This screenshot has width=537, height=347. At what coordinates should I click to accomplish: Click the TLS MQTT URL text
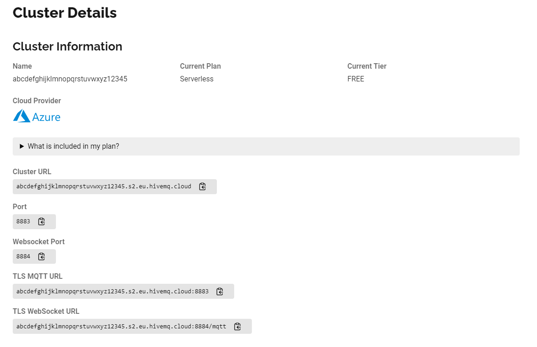[112, 292]
